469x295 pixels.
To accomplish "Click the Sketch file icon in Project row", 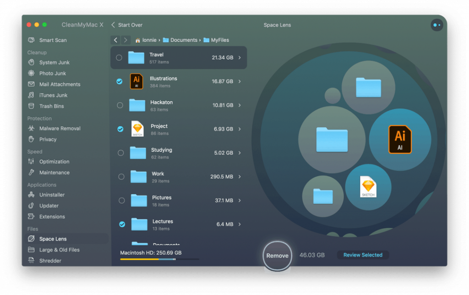I will [x=137, y=129].
